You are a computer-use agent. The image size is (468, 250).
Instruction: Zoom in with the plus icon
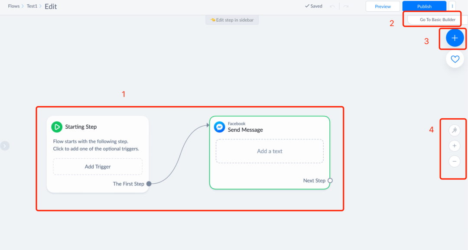[454, 146]
